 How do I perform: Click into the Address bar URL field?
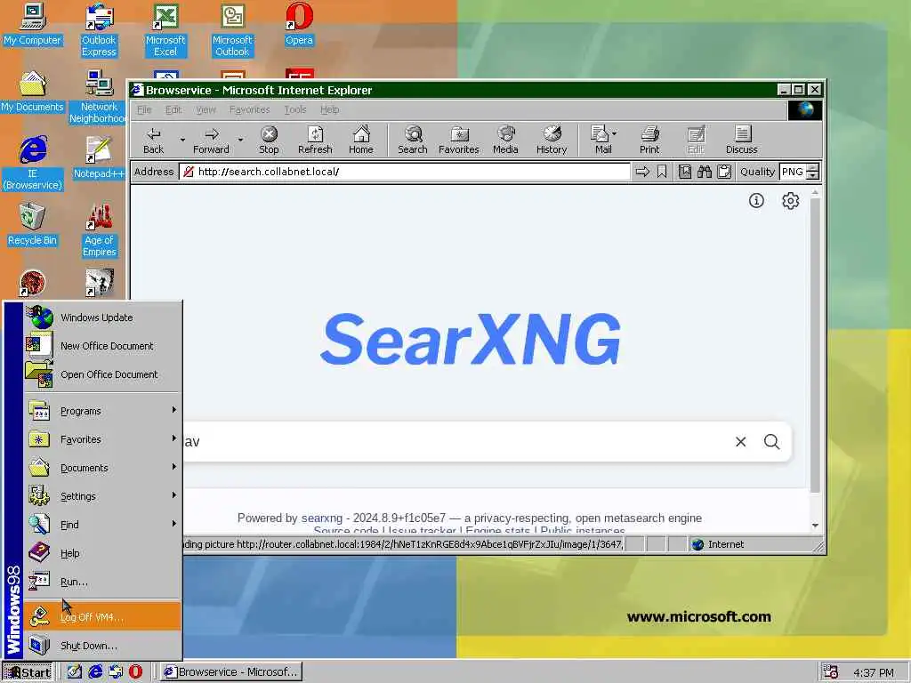click(405, 172)
